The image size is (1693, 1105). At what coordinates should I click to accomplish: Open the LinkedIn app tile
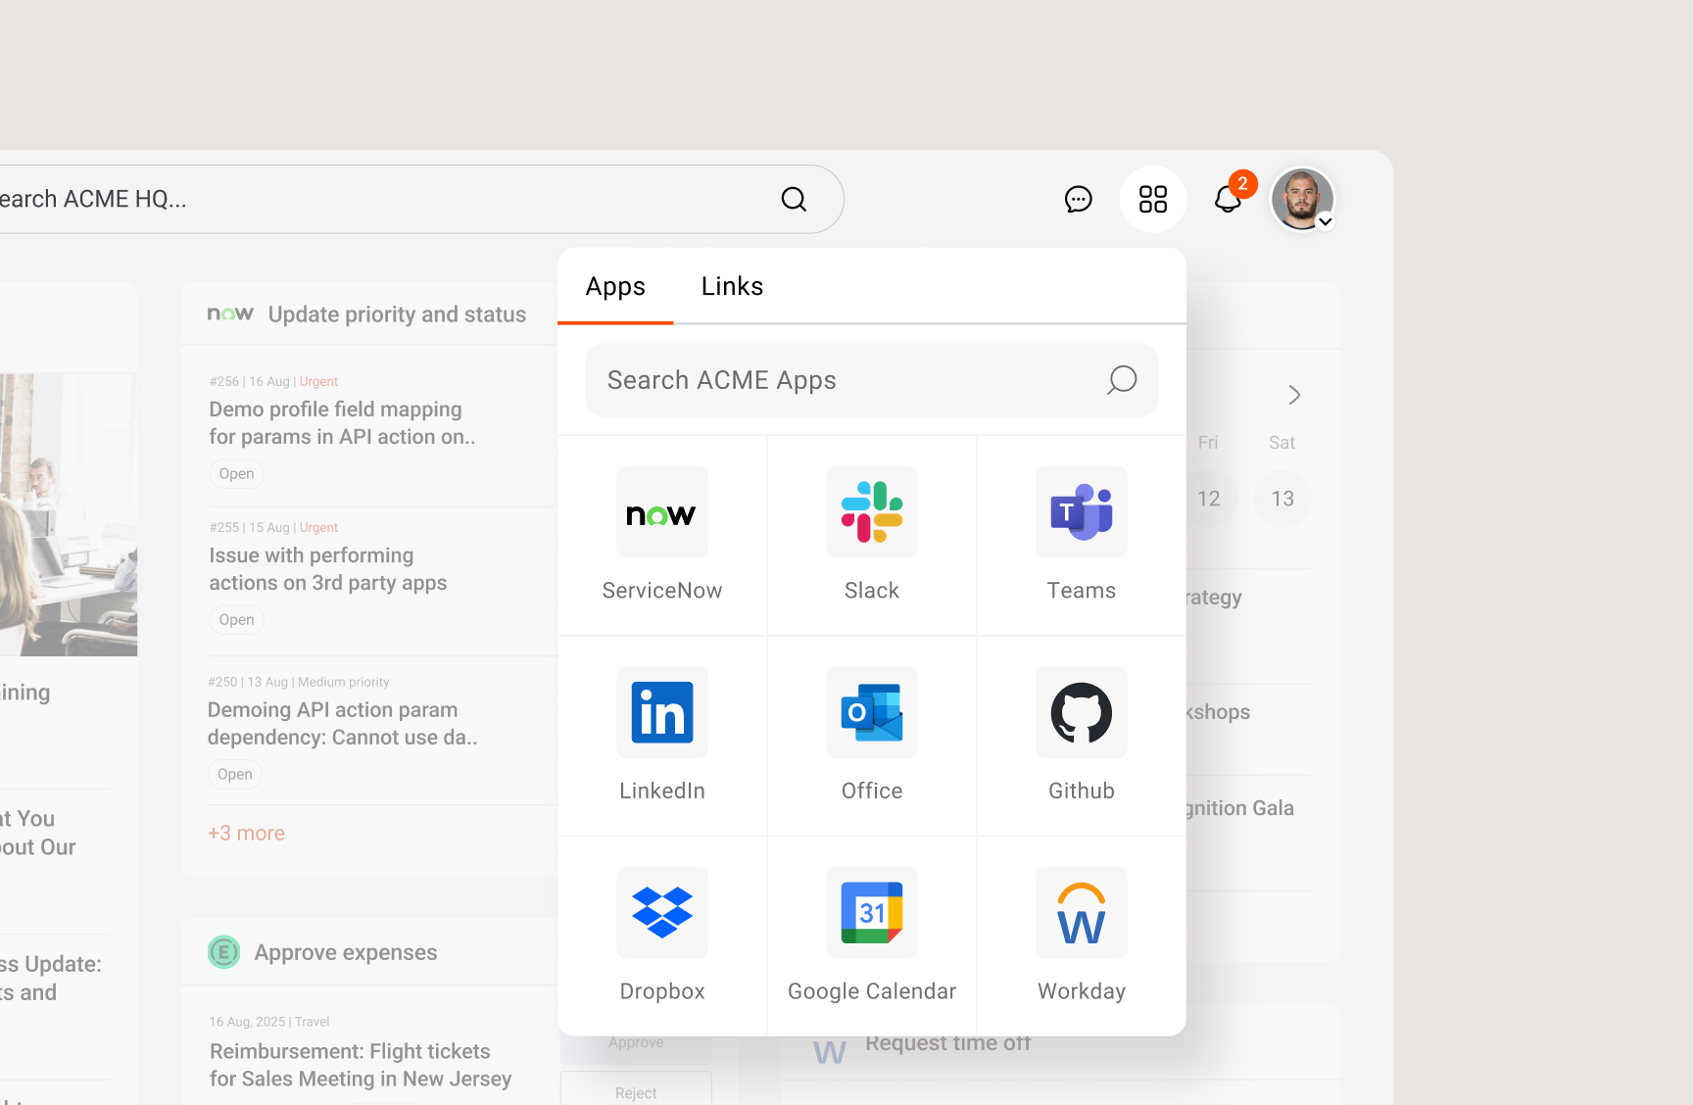[661, 735]
